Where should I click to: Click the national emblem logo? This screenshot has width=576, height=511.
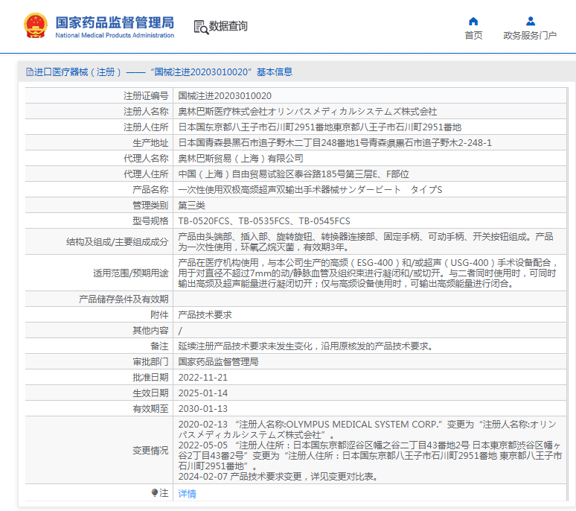pyautogui.click(x=35, y=25)
